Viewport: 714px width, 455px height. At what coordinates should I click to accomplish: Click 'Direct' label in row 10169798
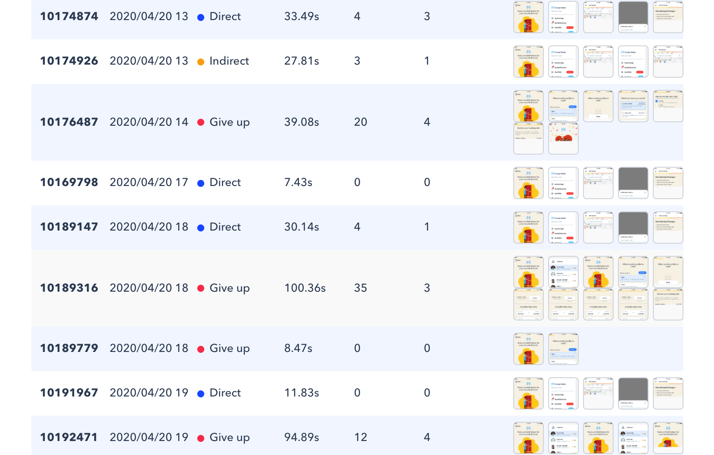(225, 183)
